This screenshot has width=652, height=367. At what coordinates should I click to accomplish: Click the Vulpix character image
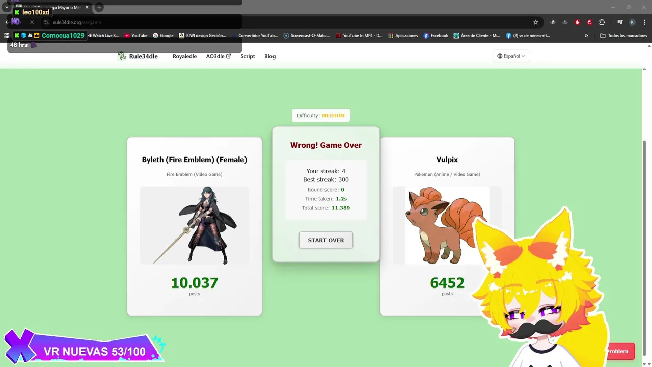(x=447, y=225)
